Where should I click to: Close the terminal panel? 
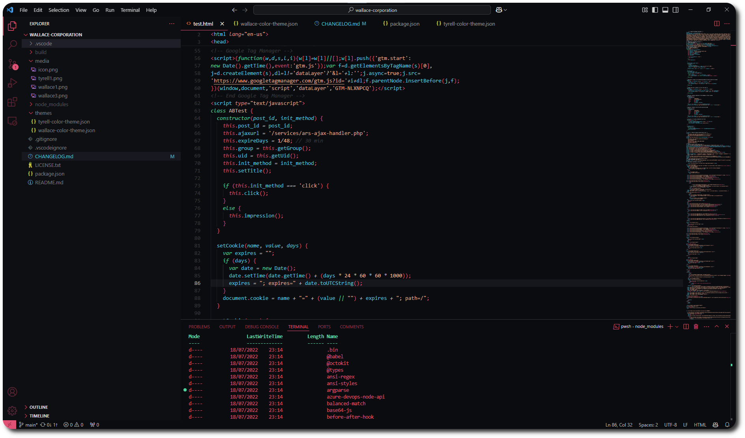(x=727, y=326)
